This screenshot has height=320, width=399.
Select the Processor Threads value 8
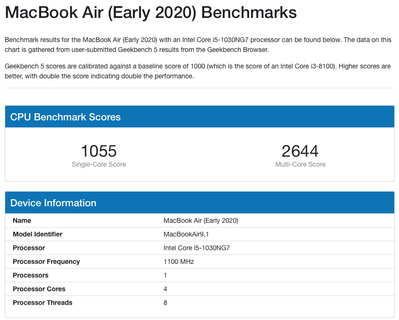[x=165, y=303]
